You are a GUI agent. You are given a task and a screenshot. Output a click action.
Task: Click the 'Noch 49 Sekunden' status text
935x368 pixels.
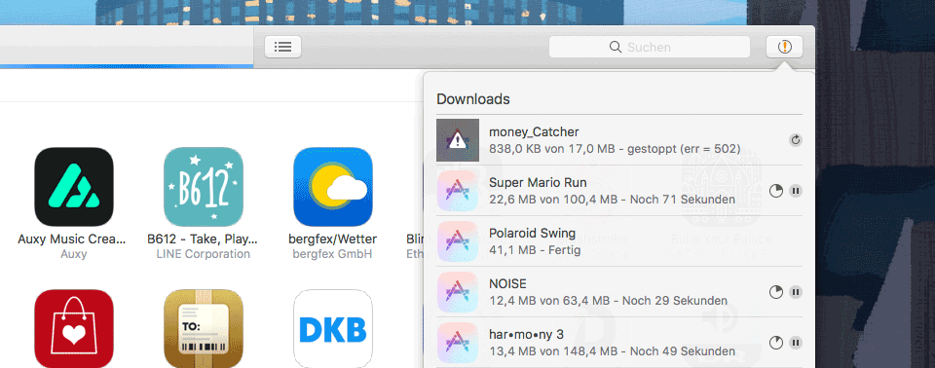[682, 351]
